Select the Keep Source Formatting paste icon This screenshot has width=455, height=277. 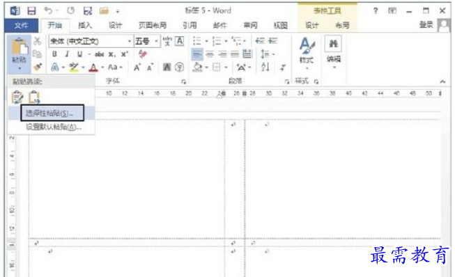click(x=17, y=97)
